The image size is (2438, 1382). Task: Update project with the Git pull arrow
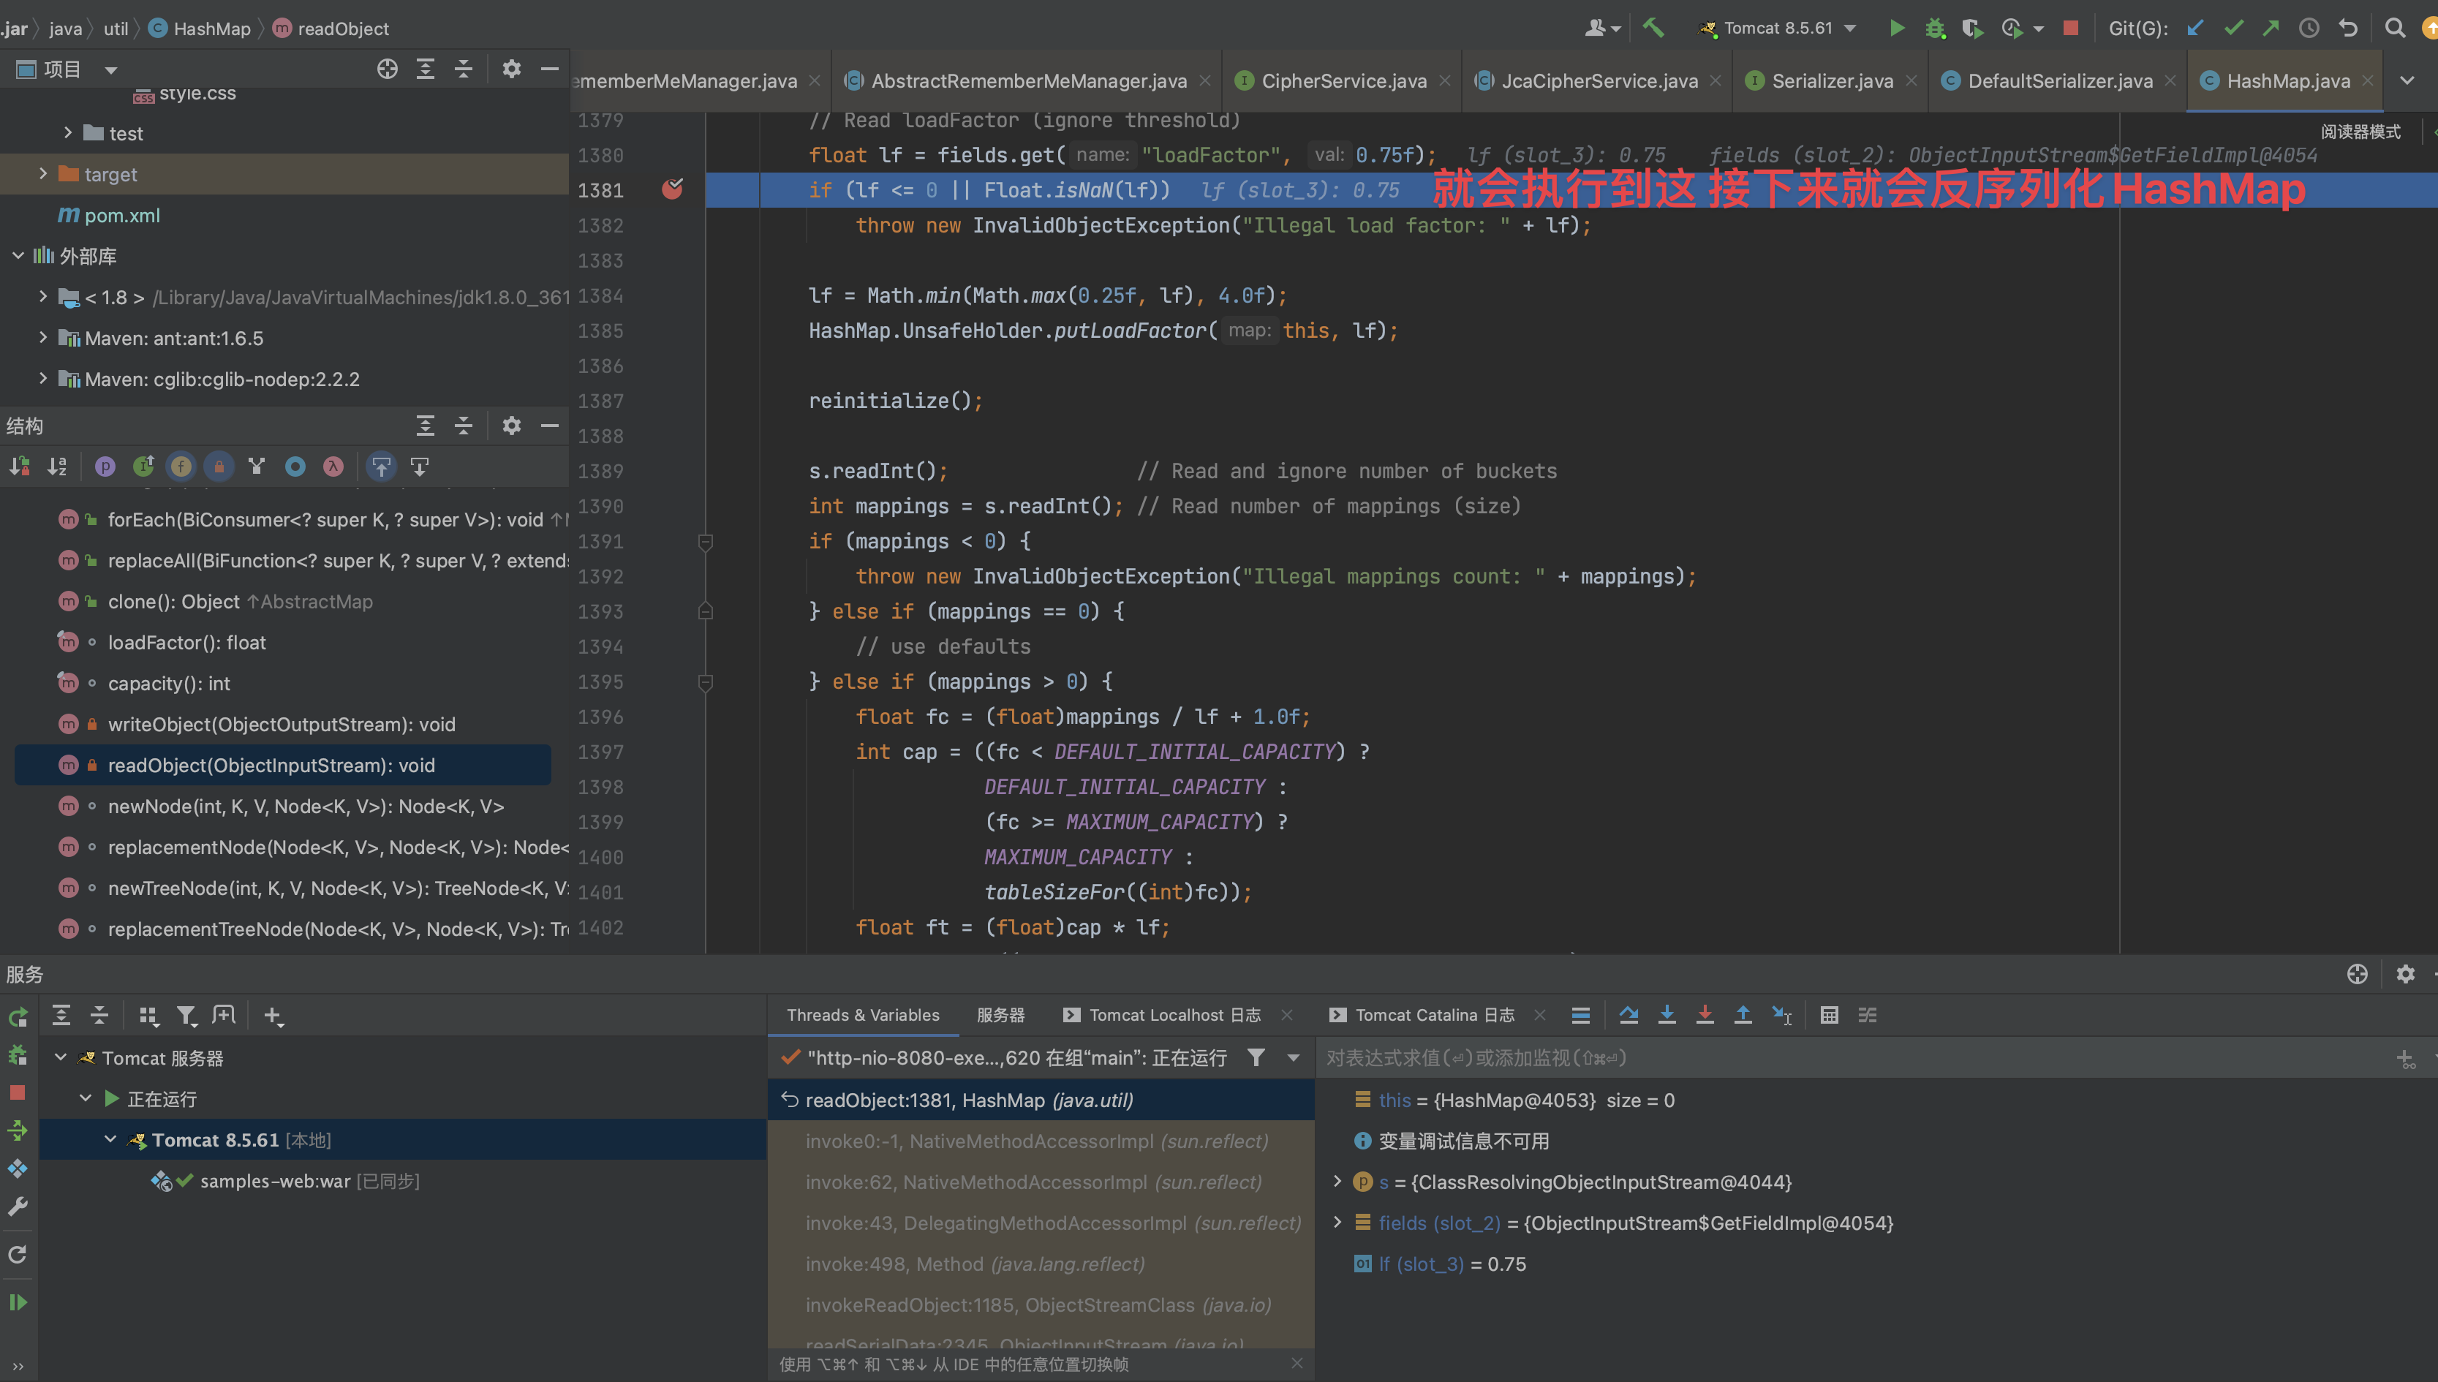tap(2194, 28)
